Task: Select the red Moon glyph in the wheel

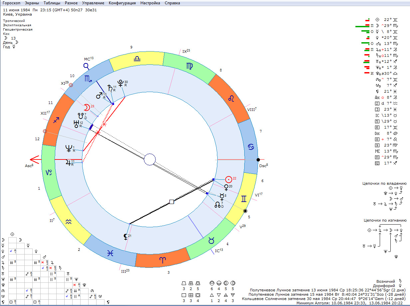Action: coord(87,108)
